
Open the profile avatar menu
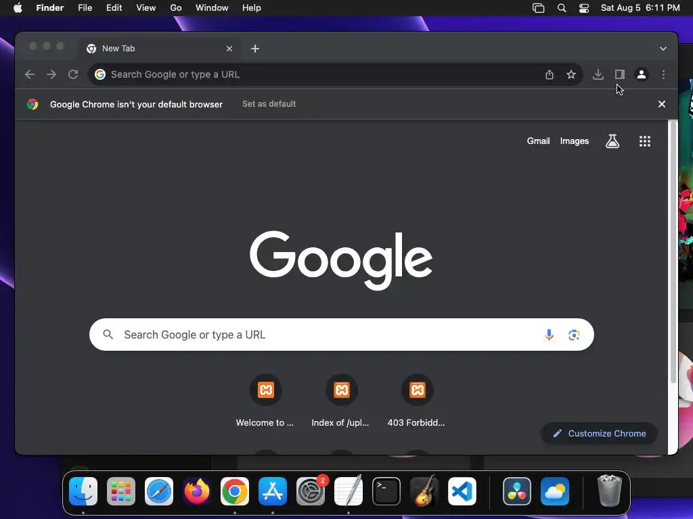pos(642,74)
